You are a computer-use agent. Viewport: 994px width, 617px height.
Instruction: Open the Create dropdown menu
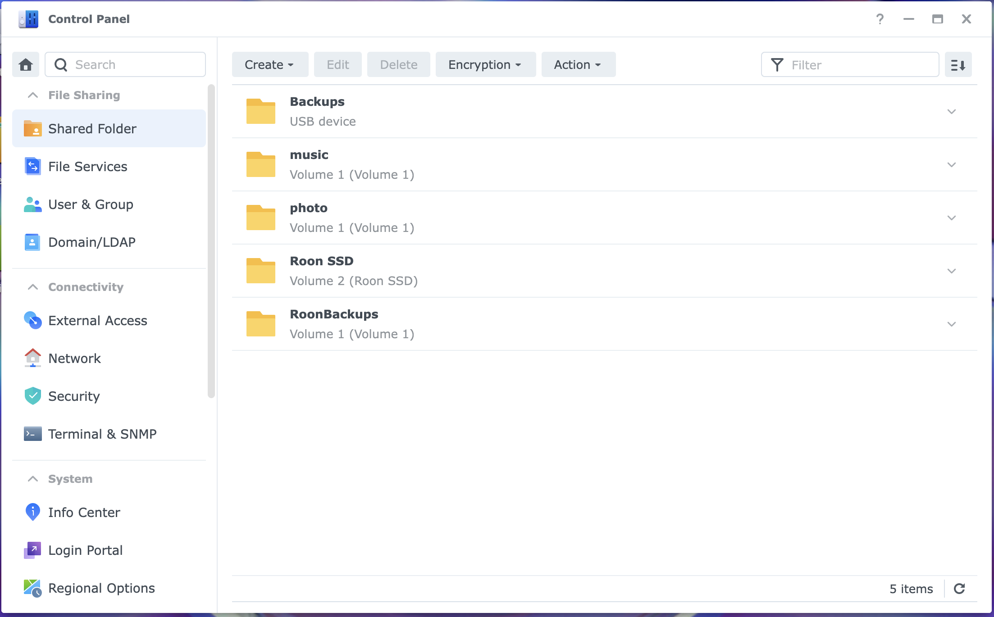pos(270,64)
